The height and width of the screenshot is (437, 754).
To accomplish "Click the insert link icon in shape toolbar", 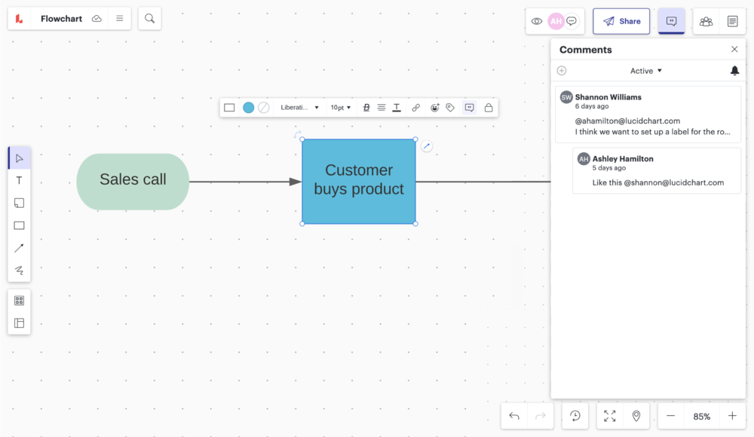I will pos(415,108).
